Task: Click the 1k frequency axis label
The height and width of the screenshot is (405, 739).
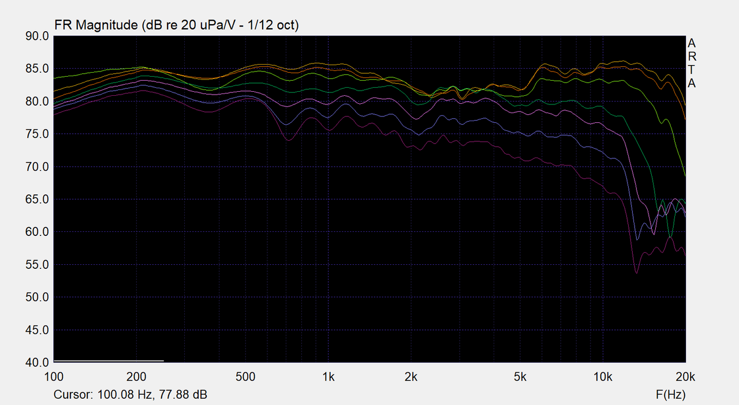Action: (329, 377)
